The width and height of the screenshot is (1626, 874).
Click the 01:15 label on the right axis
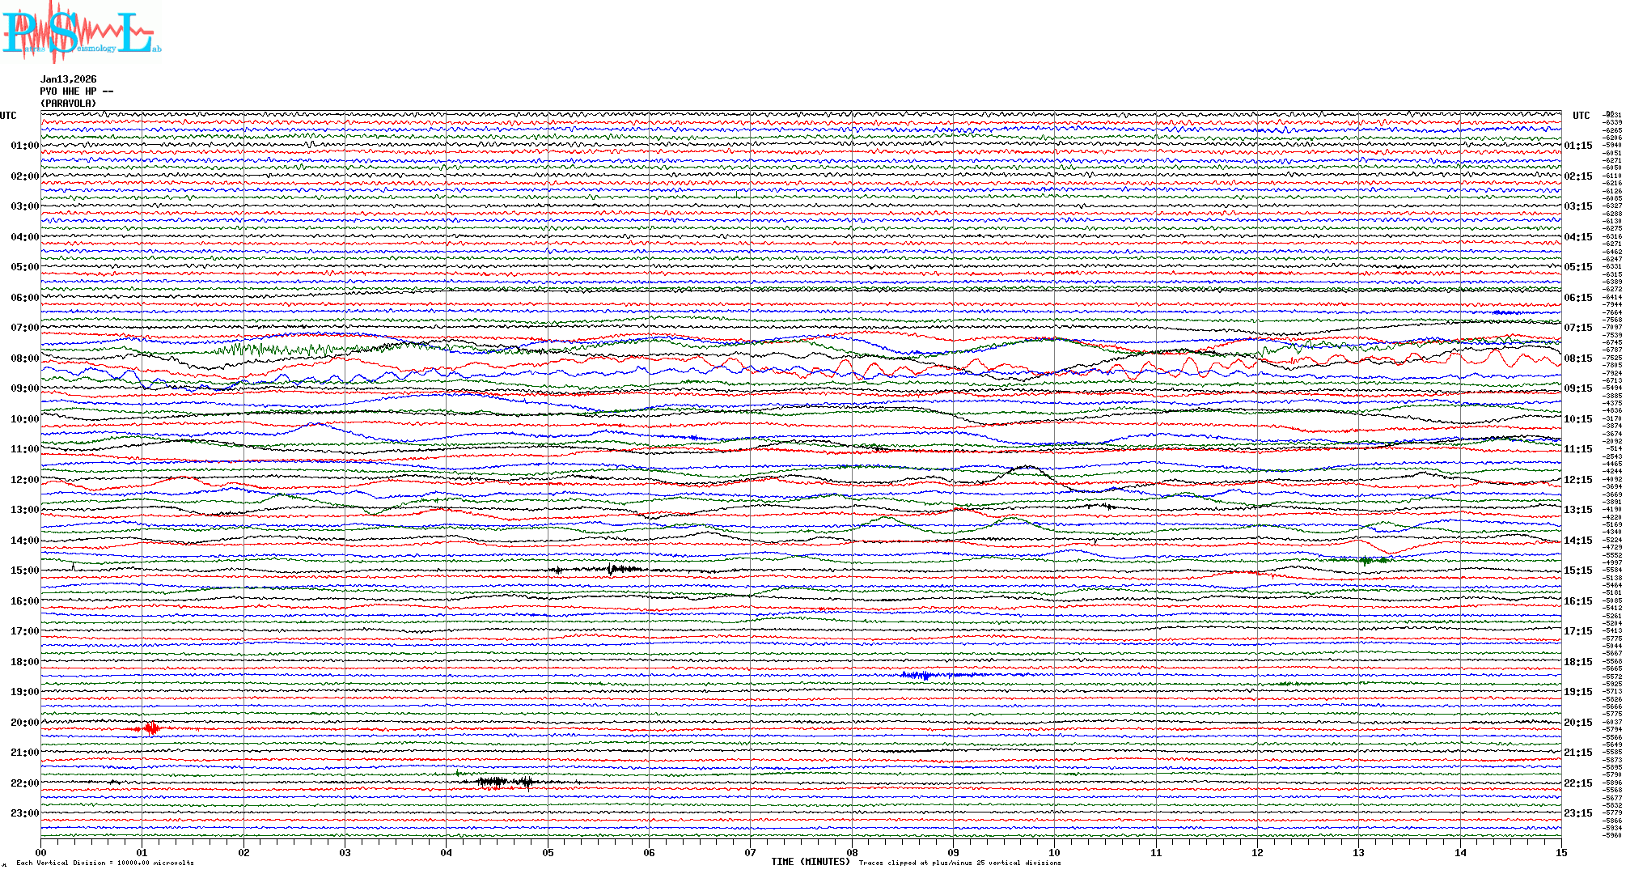click(x=1577, y=146)
